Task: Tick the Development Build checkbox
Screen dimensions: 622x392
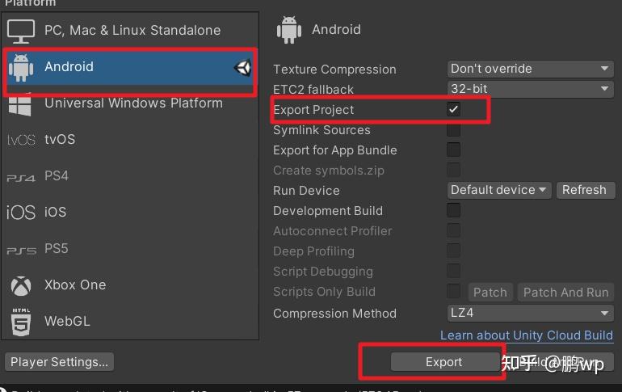Action: (x=453, y=210)
